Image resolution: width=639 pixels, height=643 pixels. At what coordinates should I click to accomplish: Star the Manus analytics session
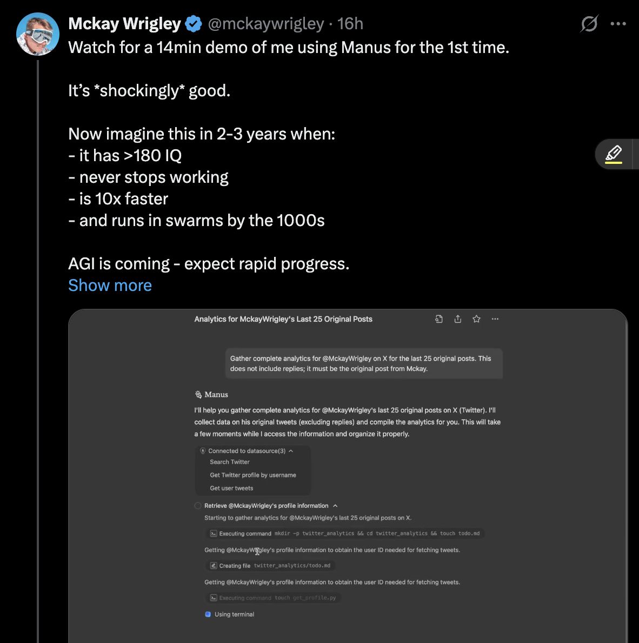click(476, 319)
